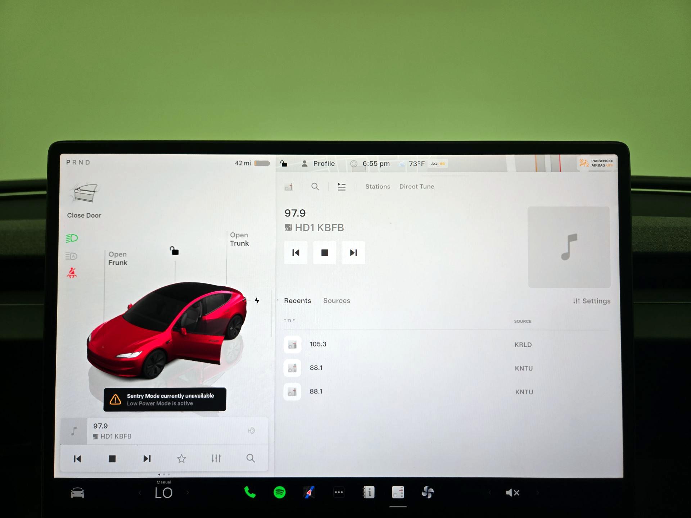This screenshot has height=518, width=691.
Task: Open radio search magnifier icon
Action: pos(315,186)
